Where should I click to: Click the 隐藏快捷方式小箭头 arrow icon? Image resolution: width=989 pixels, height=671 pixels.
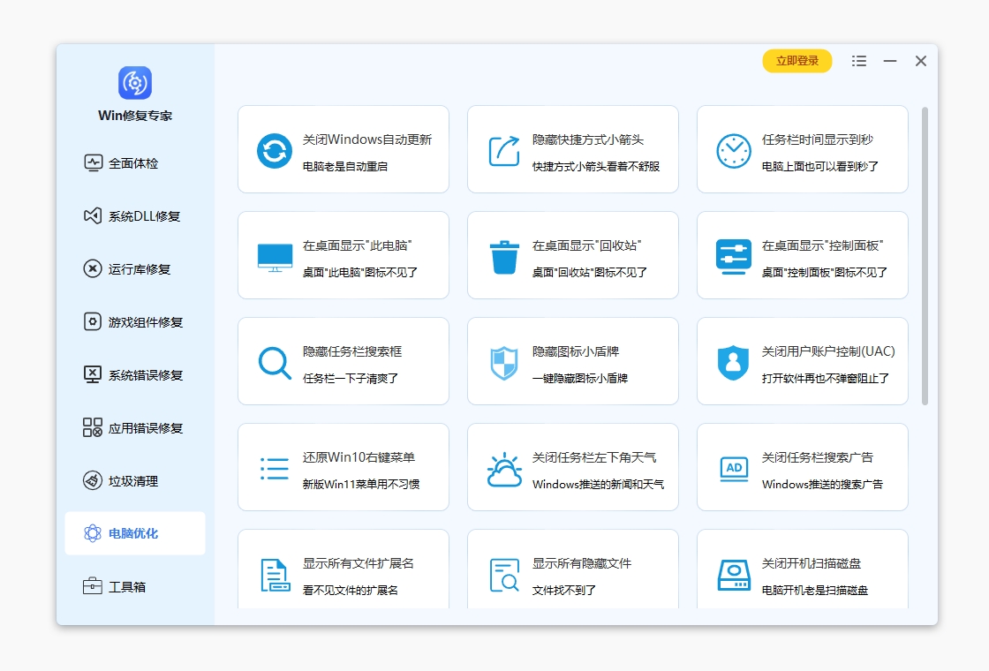tap(504, 151)
